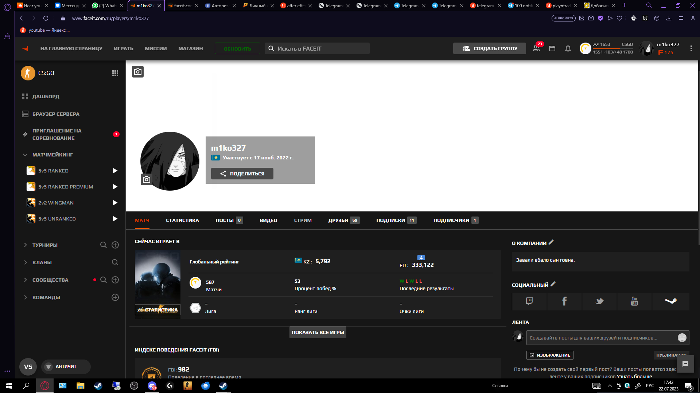The width and height of the screenshot is (700, 393).
Task: Change cover photo via camera icon
Action: (x=138, y=72)
